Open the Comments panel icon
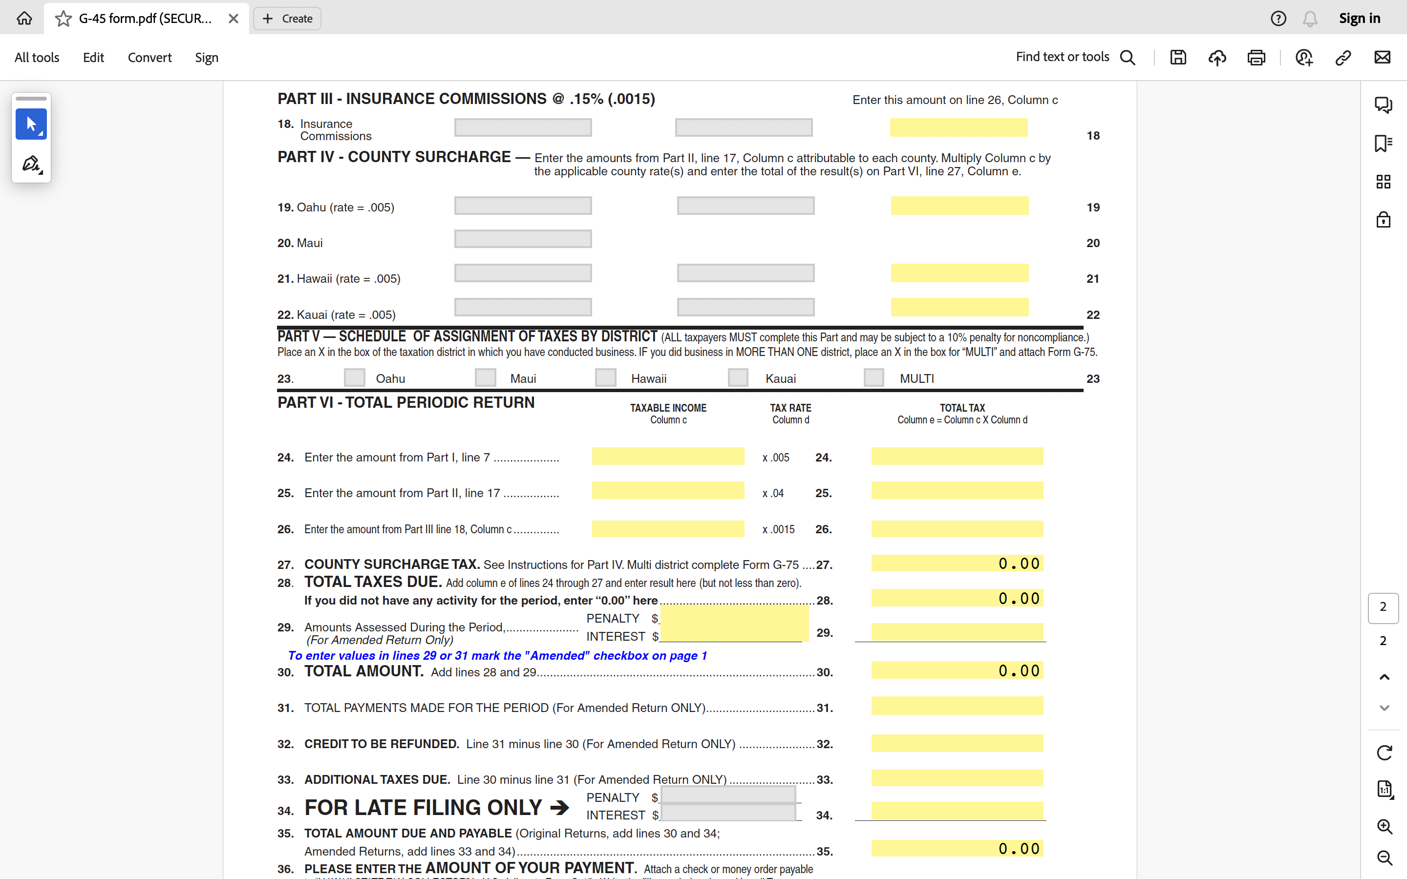1407x879 pixels. (x=1383, y=105)
